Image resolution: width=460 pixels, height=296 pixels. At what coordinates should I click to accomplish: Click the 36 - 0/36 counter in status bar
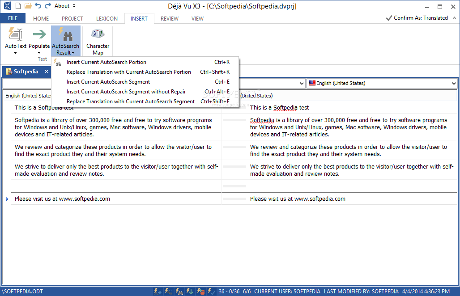229,292
